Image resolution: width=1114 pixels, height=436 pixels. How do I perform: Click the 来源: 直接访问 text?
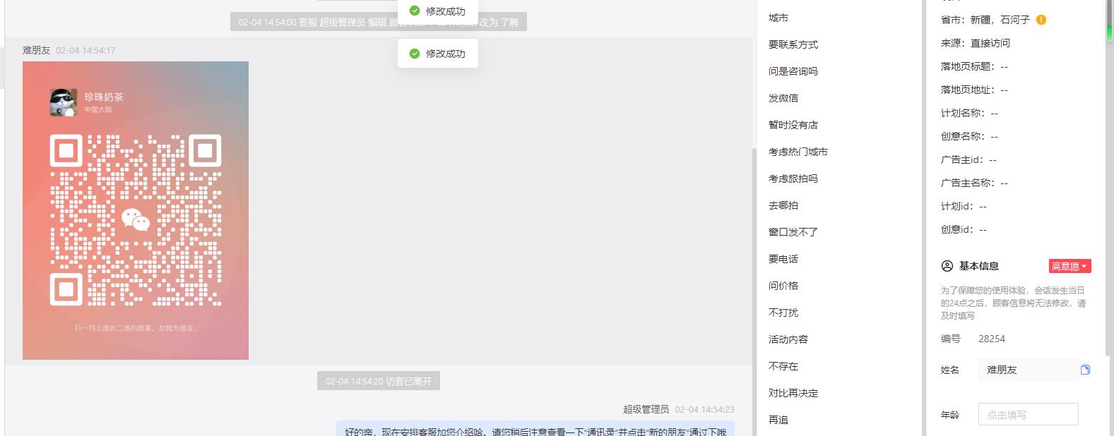click(976, 43)
